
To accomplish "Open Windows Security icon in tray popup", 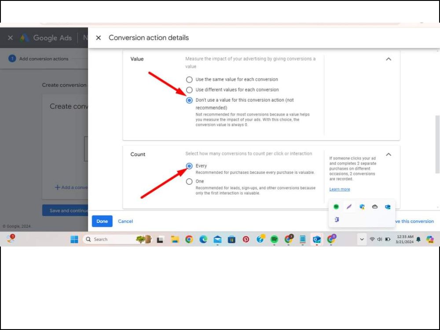I will (x=362, y=207).
